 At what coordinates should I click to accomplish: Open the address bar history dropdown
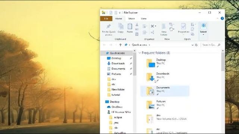[x=192, y=45]
